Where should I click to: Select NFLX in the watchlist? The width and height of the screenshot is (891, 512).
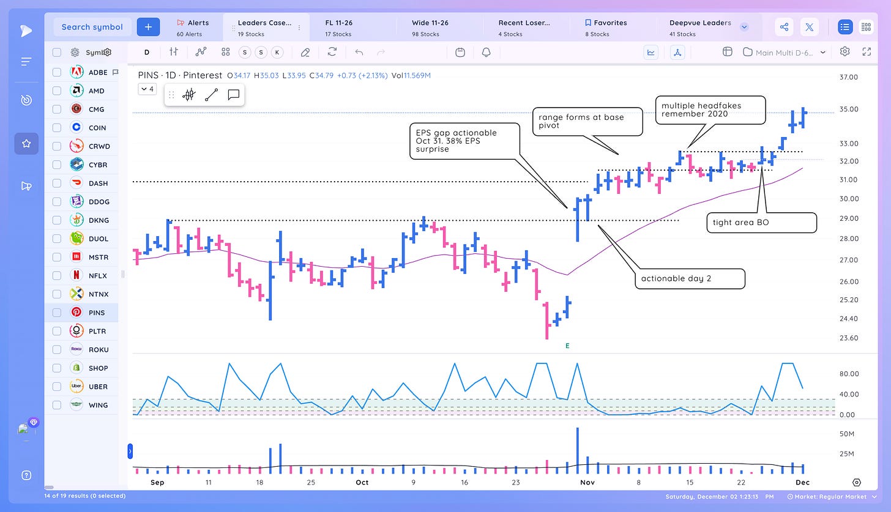tap(81, 275)
